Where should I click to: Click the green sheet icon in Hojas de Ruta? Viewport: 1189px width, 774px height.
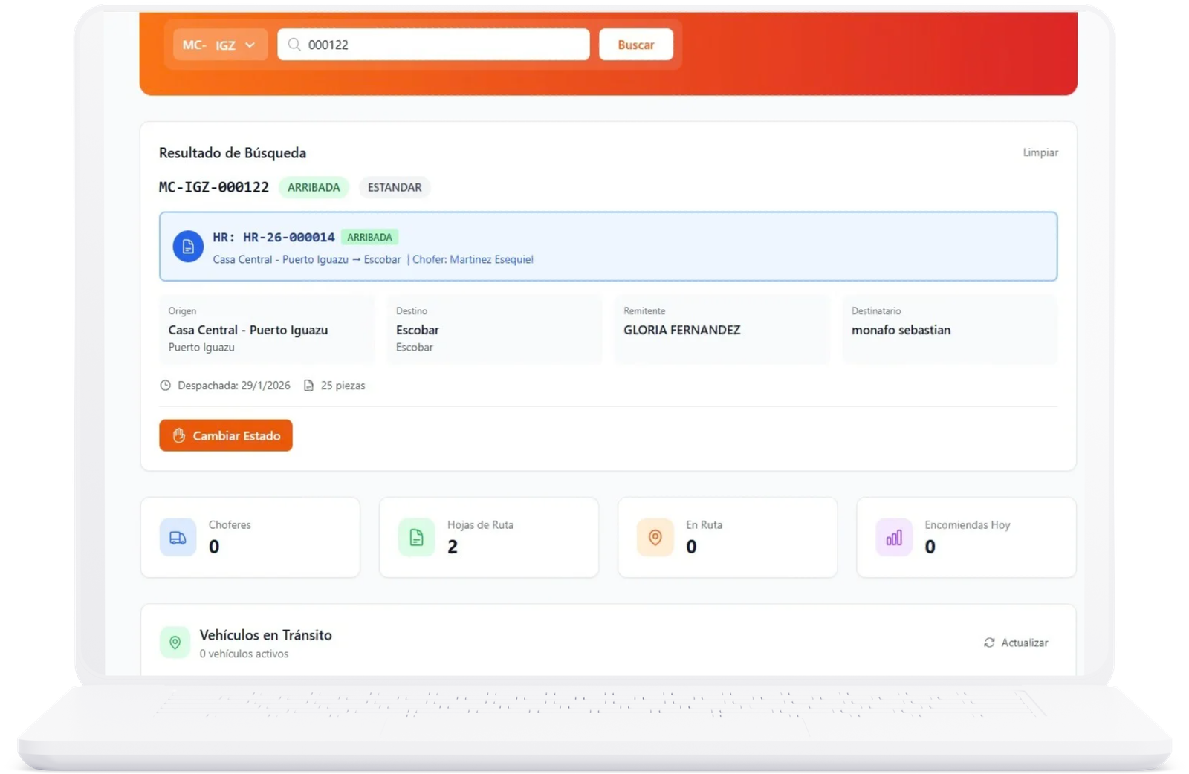(x=417, y=537)
